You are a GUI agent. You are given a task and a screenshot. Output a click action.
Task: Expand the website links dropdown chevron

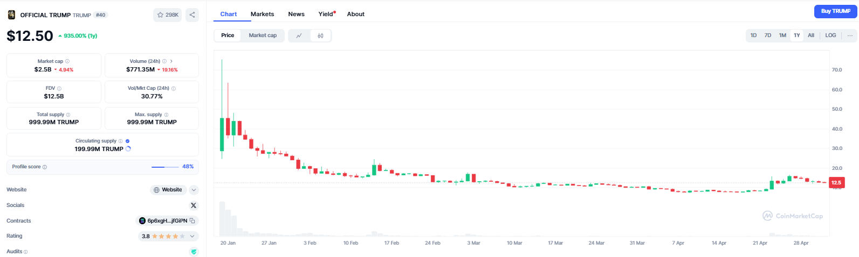click(194, 190)
